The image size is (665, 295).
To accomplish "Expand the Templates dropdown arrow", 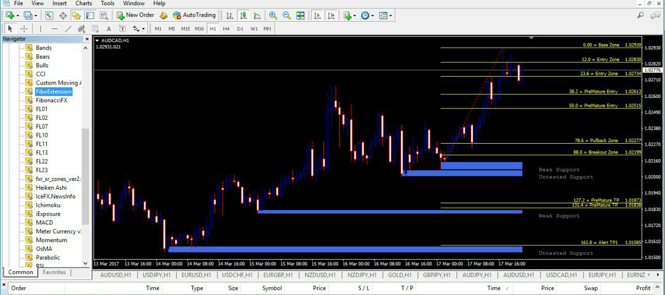I will 391,16.
